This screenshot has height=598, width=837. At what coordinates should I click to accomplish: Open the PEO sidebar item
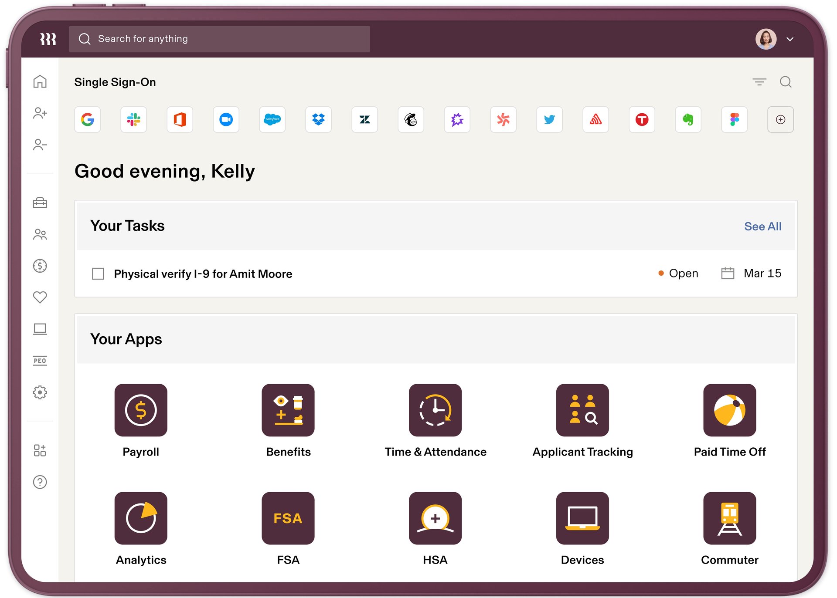click(40, 361)
